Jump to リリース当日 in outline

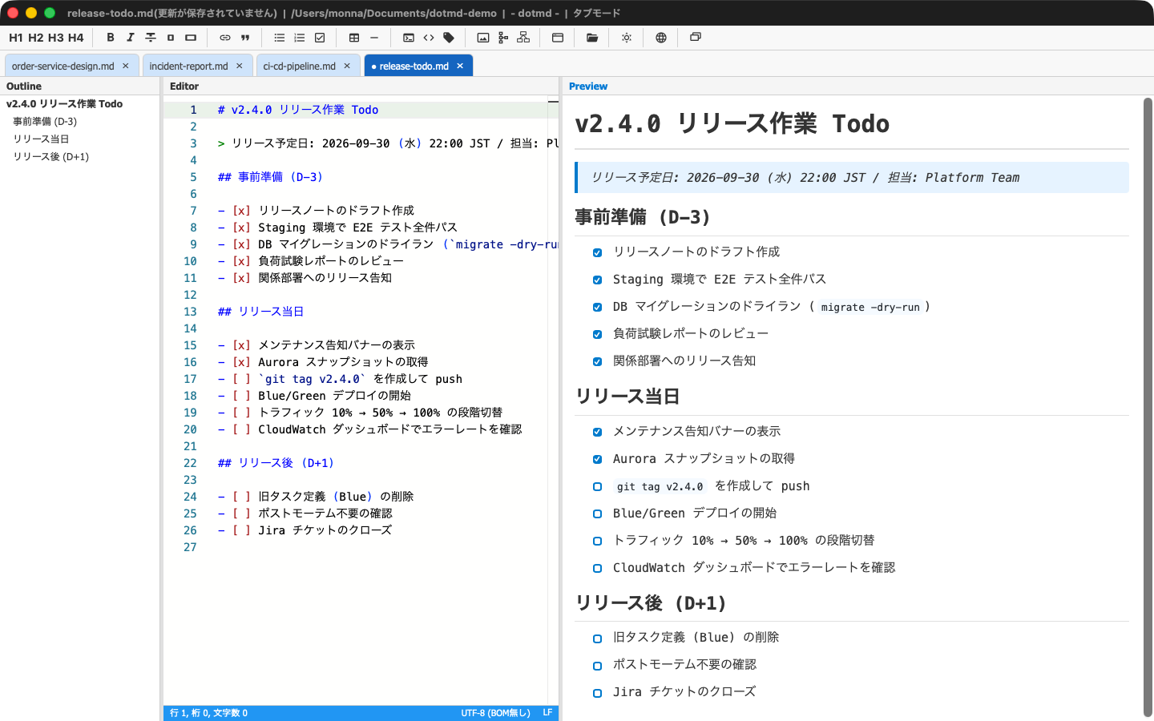[41, 139]
